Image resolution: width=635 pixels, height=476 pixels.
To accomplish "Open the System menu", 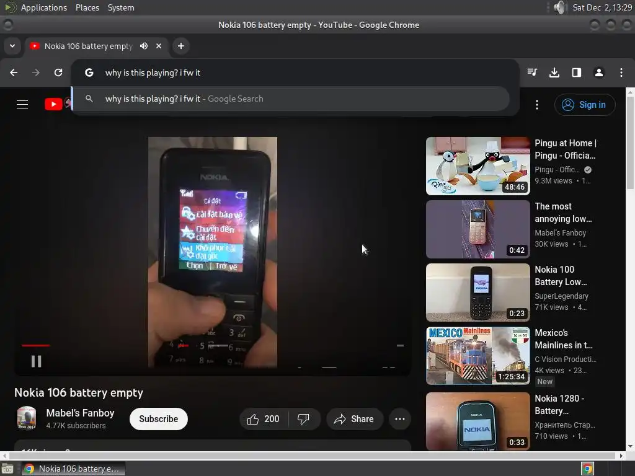I will pyautogui.click(x=121, y=7).
